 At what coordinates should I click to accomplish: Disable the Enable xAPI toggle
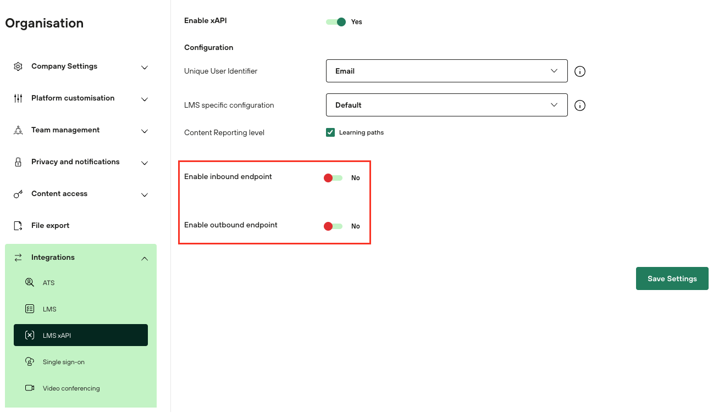[x=336, y=22]
